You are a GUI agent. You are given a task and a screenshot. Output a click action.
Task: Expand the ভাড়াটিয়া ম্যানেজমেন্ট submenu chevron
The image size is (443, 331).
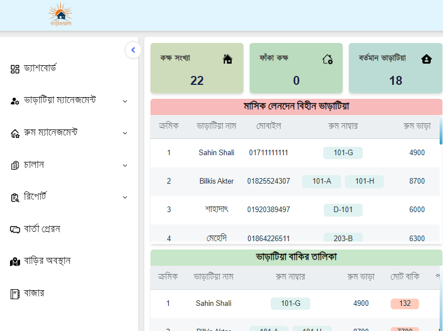(x=125, y=101)
